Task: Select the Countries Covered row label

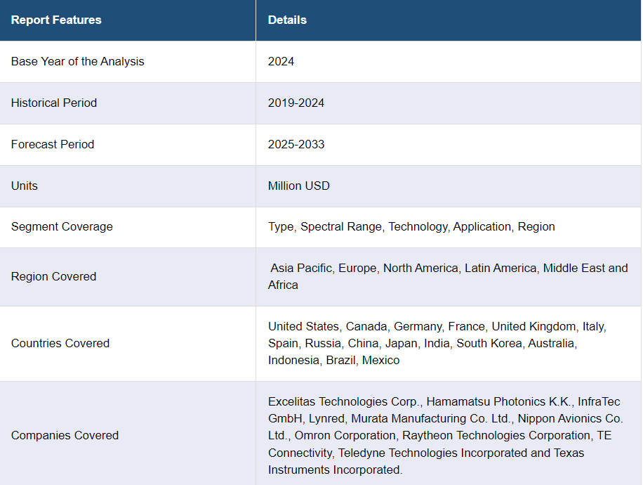Action: (60, 343)
